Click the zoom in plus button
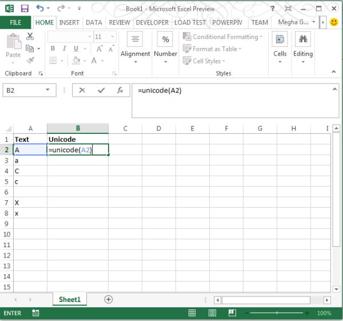Image resolution: width=343 pixels, height=321 pixels. click(x=308, y=313)
